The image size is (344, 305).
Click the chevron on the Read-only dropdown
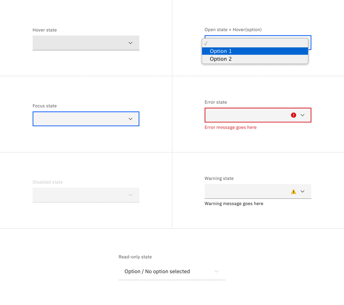216,271
